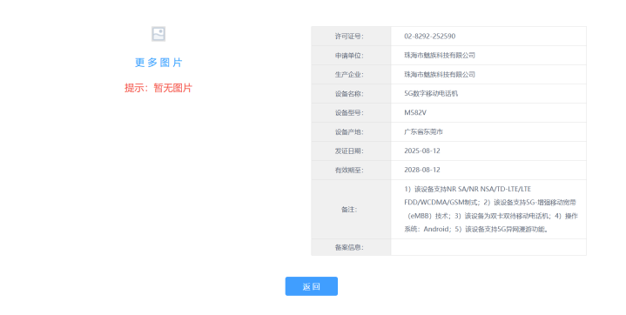
Task: Click the 生产企业 company name value
Action: 440,75
